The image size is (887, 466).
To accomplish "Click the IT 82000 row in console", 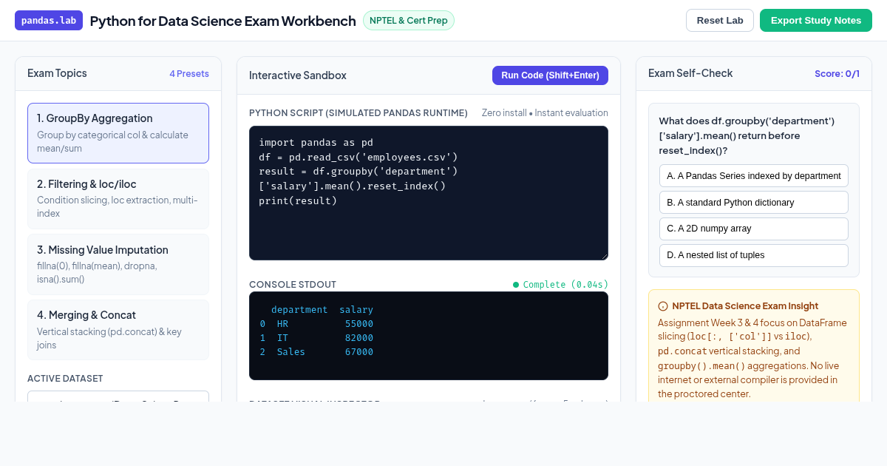I will pos(316,338).
